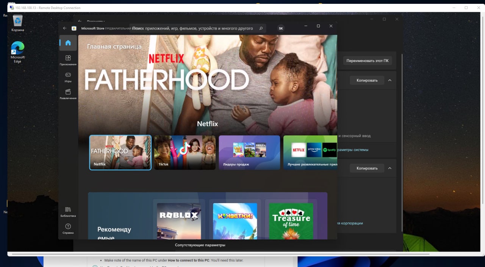
Task: Click Главная страница heading text
Action: (114, 47)
